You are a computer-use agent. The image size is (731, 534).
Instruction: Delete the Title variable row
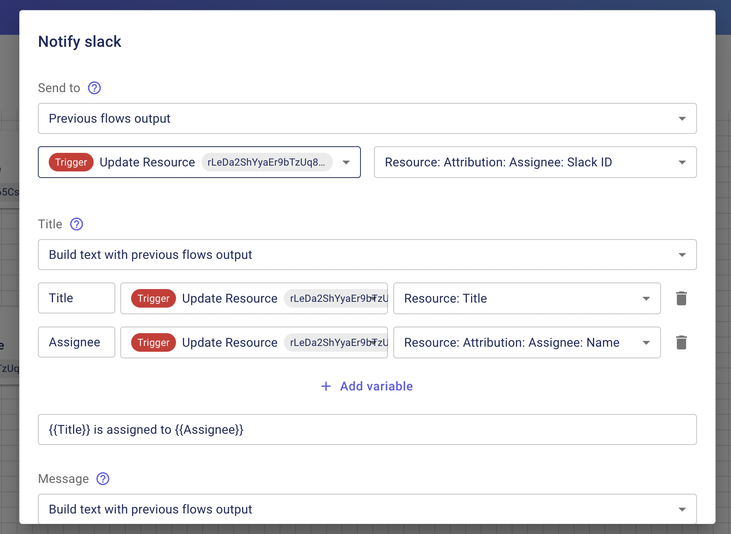[x=681, y=298]
